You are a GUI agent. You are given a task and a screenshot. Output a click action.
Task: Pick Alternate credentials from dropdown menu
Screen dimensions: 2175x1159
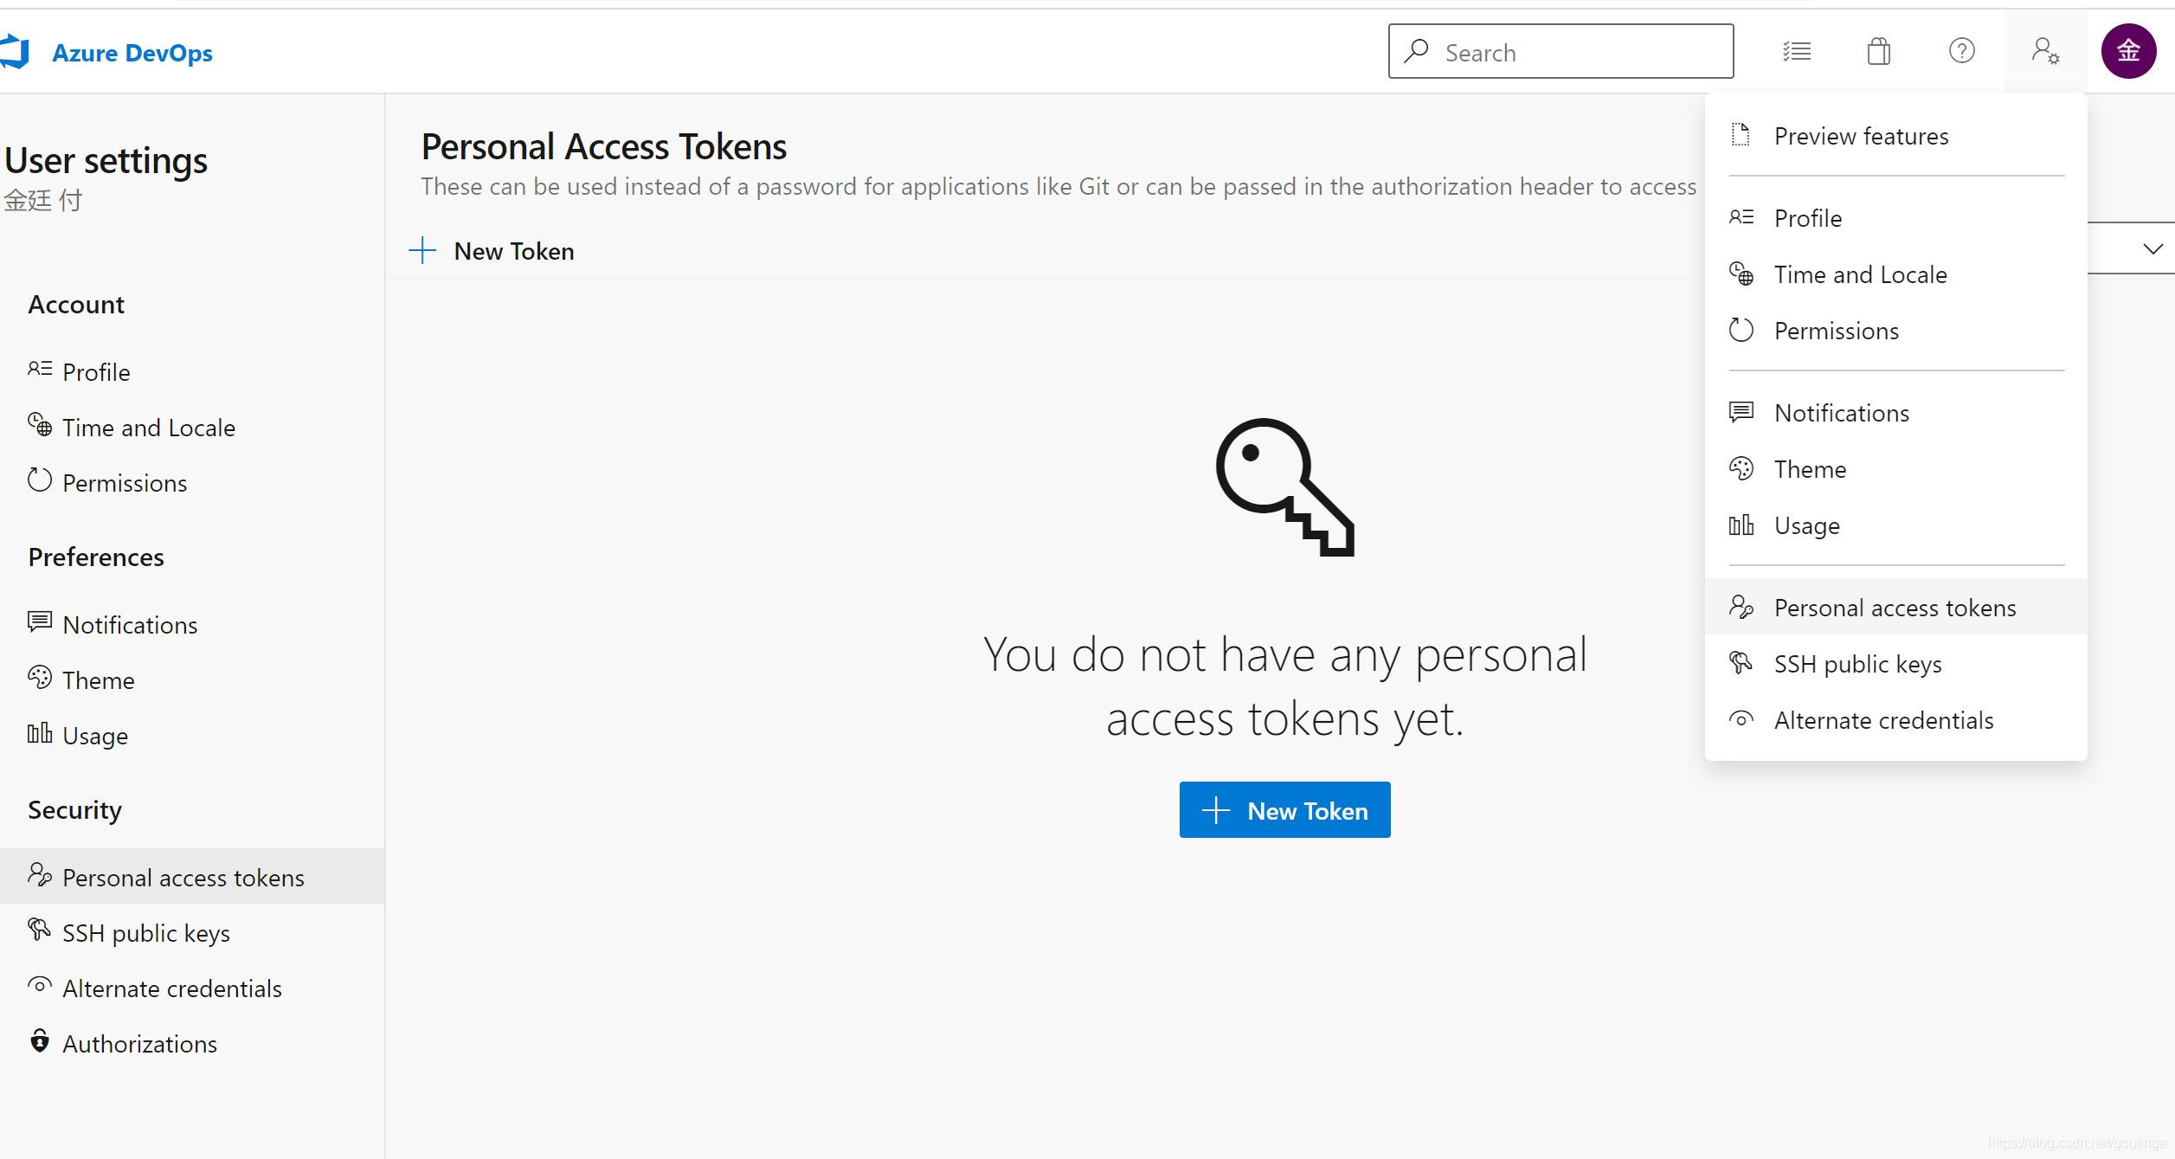point(1883,721)
